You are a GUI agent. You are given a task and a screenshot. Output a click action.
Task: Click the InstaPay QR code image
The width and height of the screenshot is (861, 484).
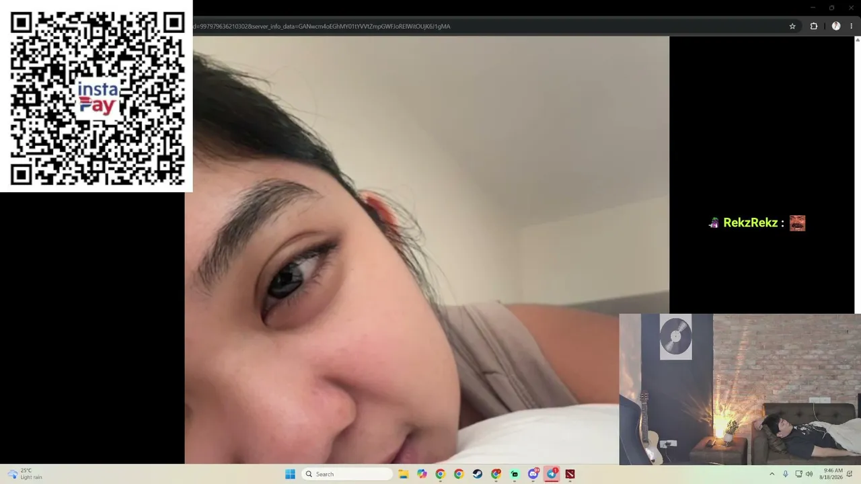point(97,97)
